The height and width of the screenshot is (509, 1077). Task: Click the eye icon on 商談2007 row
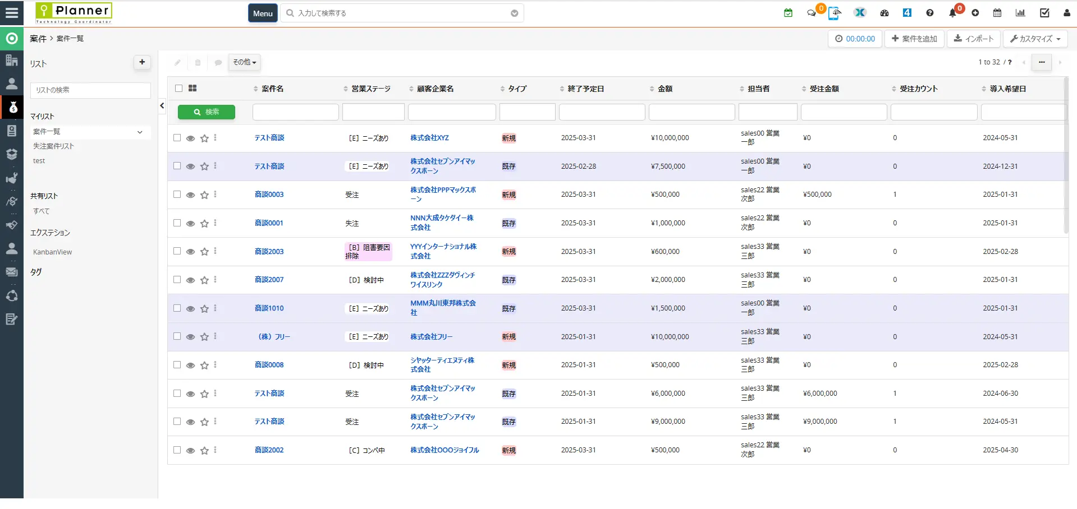click(191, 280)
